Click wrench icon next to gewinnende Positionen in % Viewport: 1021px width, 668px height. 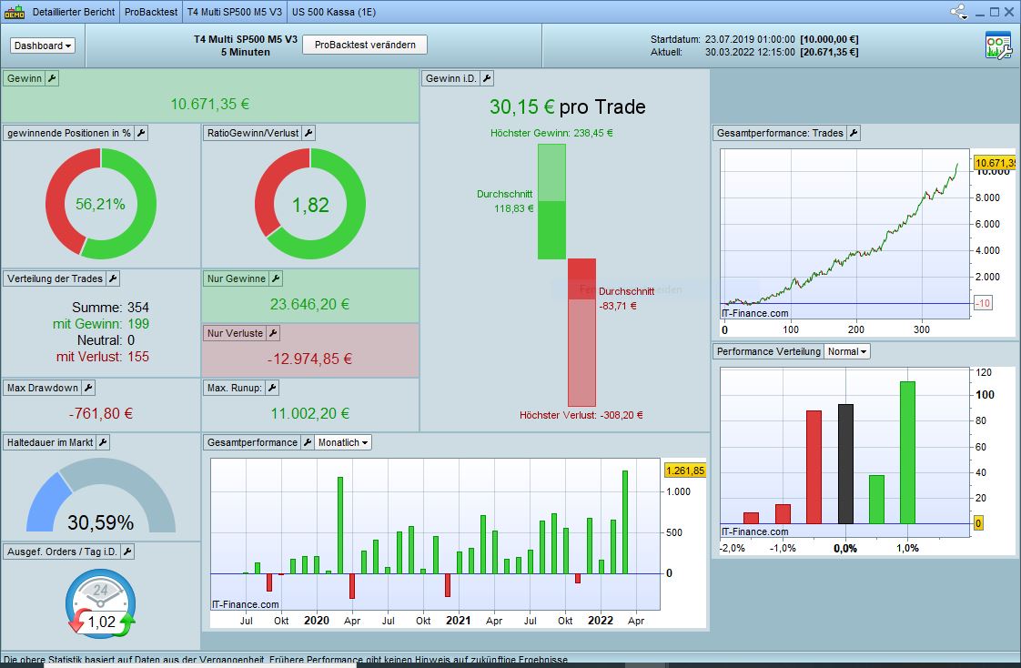point(141,133)
